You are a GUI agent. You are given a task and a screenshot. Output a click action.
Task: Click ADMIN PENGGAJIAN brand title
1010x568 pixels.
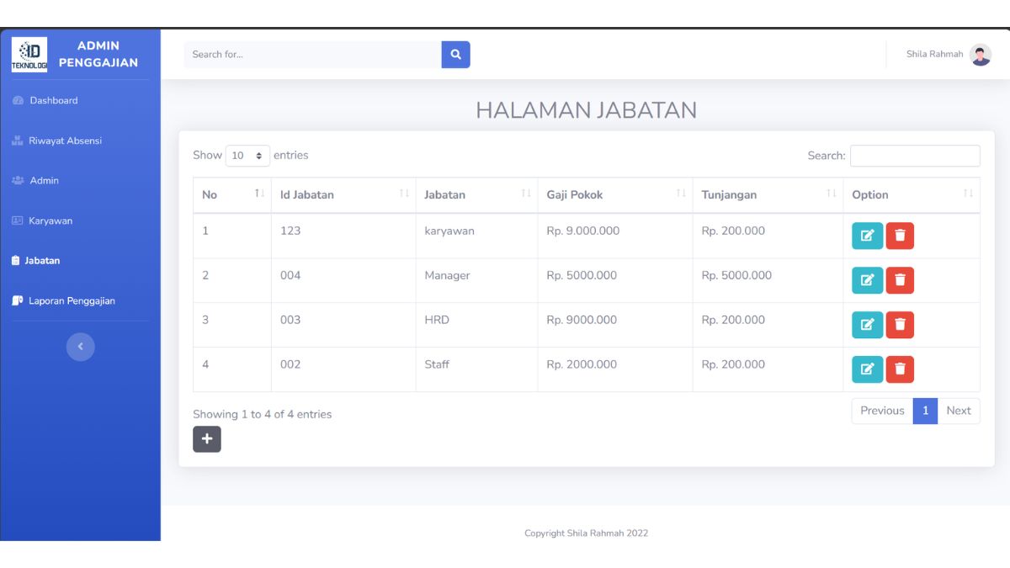tap(98, 54)
